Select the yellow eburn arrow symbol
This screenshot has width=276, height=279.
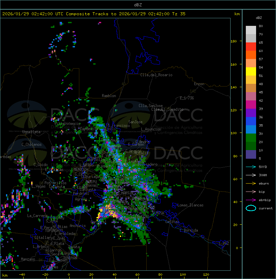click(x=251, y=184)
